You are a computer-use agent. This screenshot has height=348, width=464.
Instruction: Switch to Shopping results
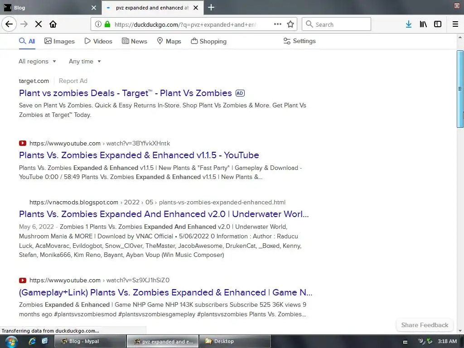(208, 41)
